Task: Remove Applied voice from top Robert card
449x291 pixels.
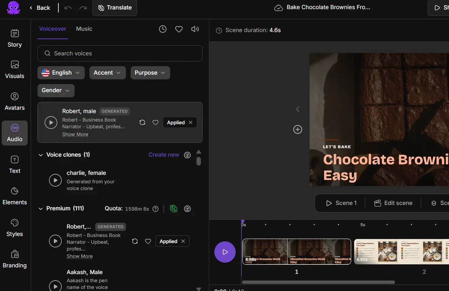Action: coord(191,123)
